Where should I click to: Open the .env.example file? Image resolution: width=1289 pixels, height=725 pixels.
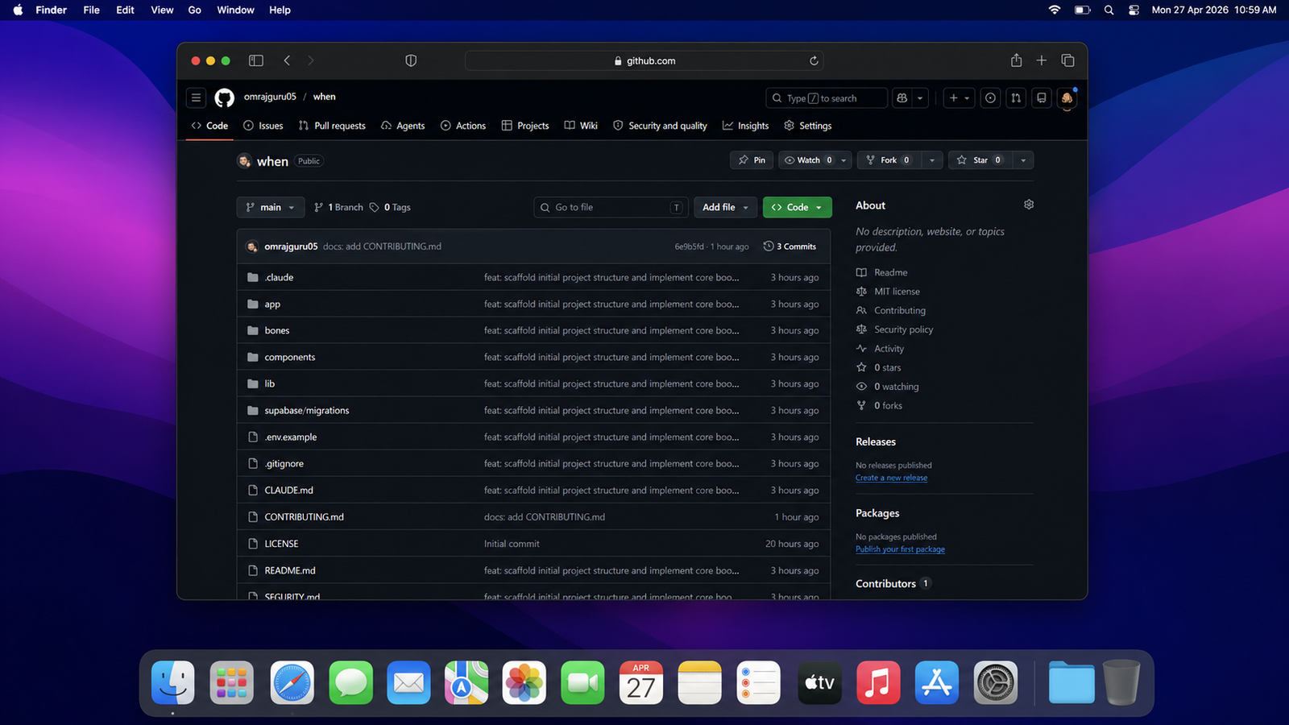[x=291, y=437]
